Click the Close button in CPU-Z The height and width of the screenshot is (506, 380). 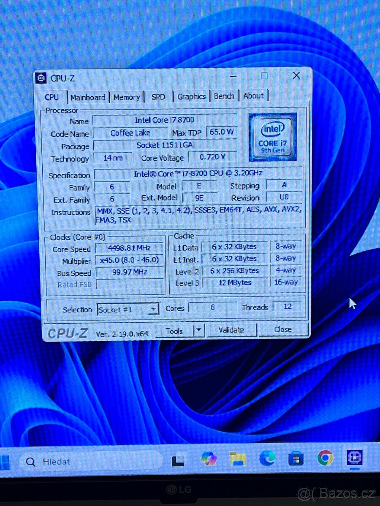click(x=283, y=330)
